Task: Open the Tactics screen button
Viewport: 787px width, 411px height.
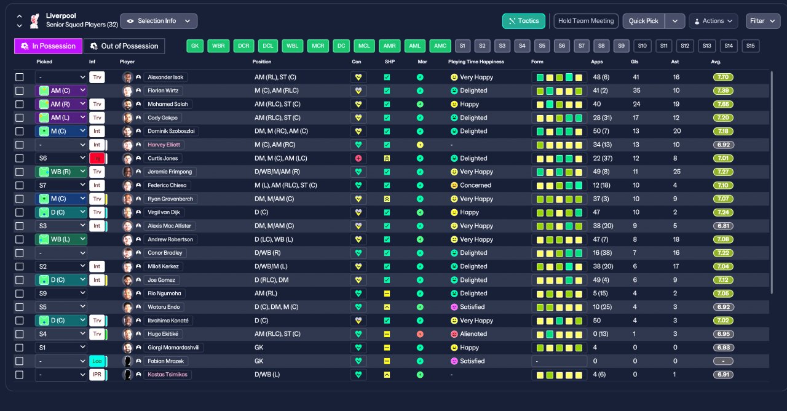Action: (x=524, y=21)
